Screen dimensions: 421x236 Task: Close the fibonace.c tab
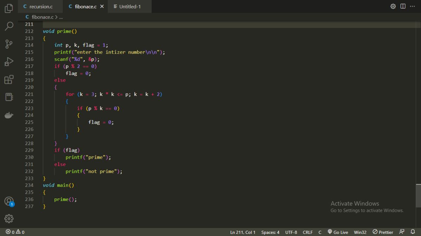(102, 6)
